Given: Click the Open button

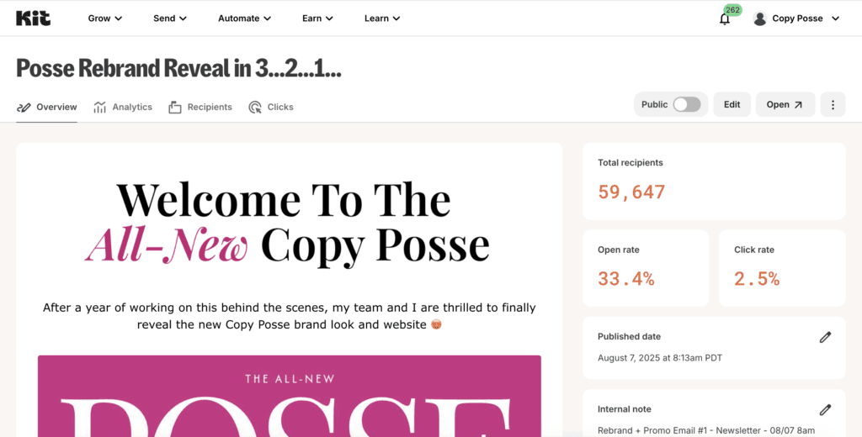Looking at the screenshot, I should coord(785,104).
